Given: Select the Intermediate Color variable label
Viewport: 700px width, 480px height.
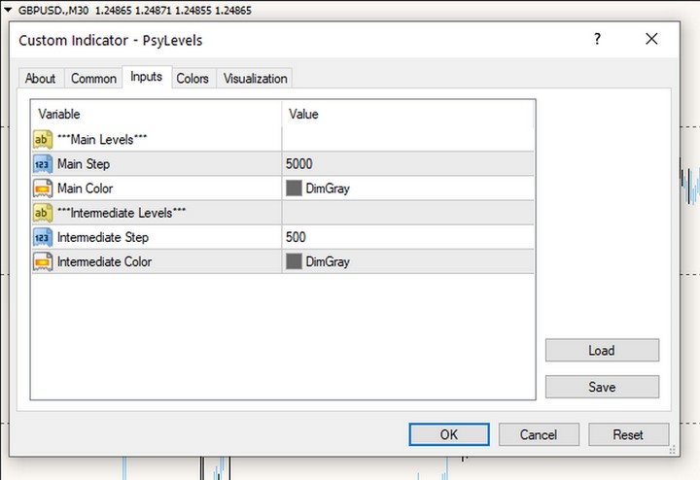Looking at the screenshot, I should (104, 261).
